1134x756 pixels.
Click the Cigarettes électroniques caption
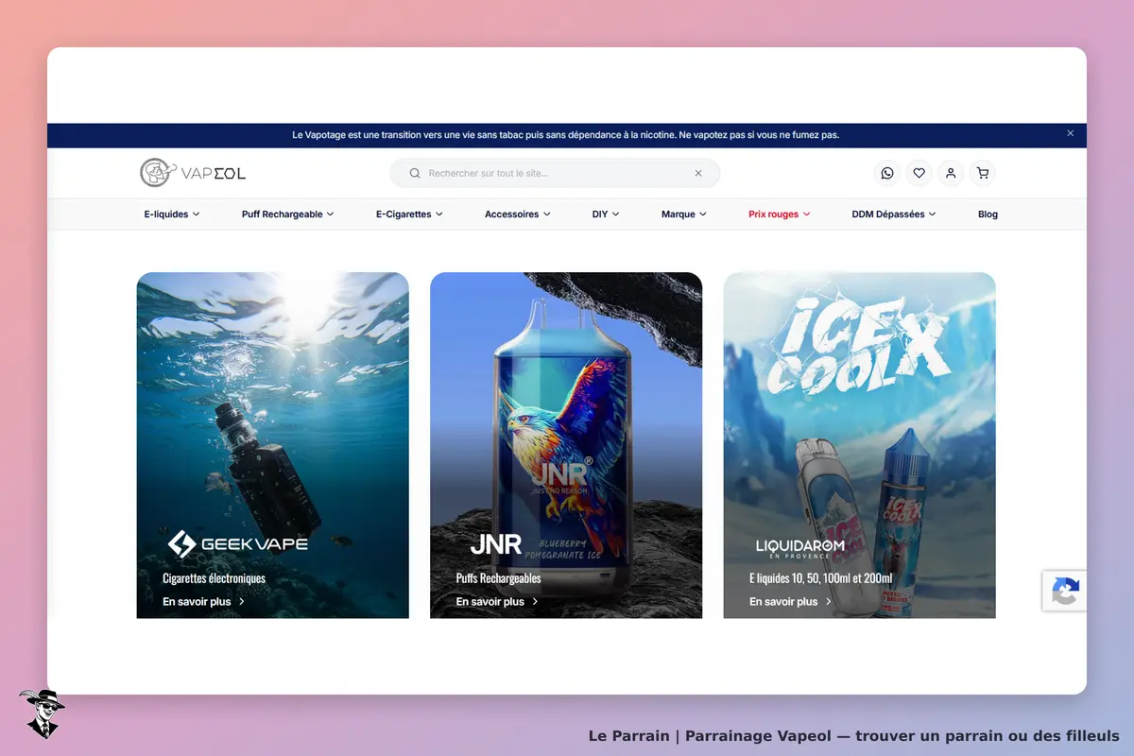(x=214, y=578)
